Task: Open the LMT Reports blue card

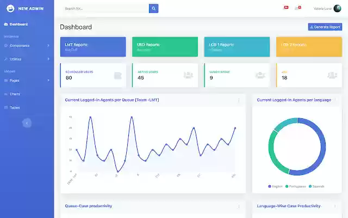Action: 93,47
